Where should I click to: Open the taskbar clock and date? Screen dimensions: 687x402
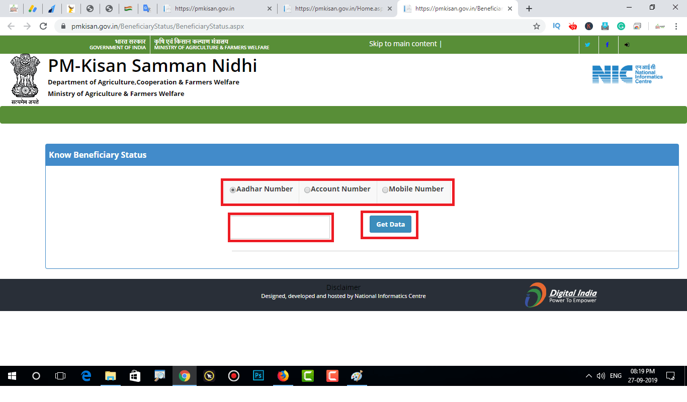tap(643, 376)
